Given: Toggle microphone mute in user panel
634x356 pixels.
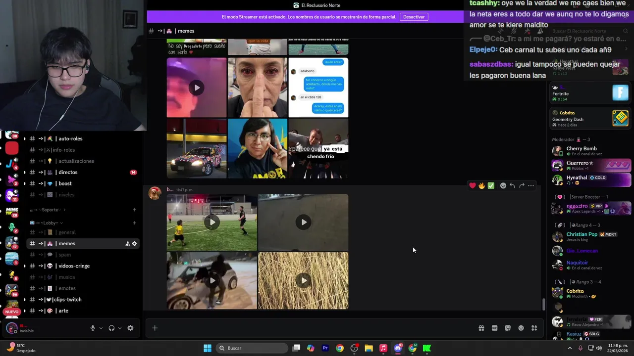Looking at the screenshot, I should coord(93,328).
